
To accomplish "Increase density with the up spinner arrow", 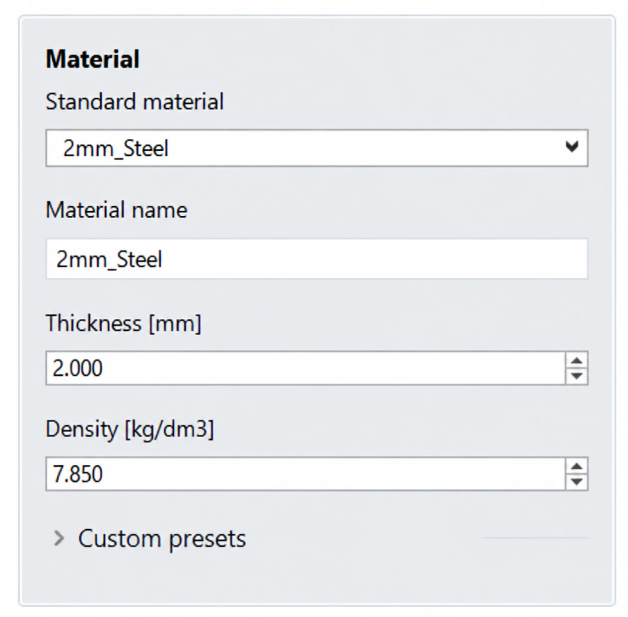I will pyautogui.click(x=576, y=466).
